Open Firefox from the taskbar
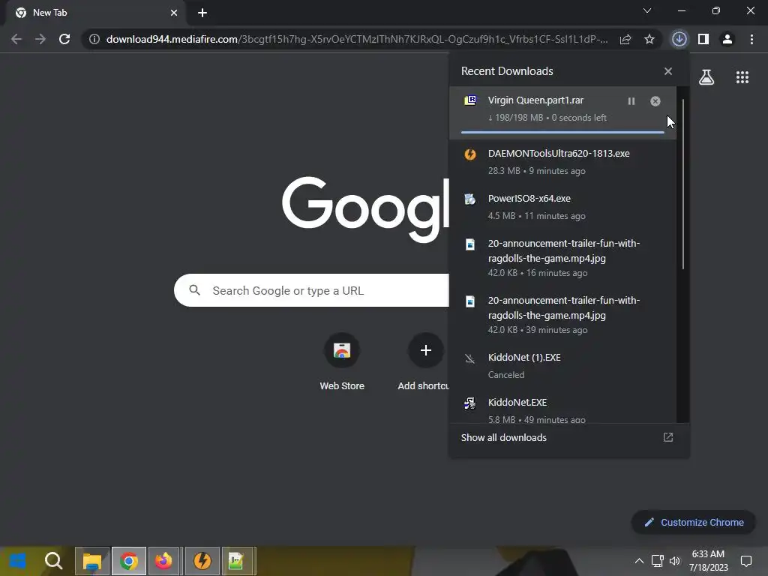The width and height of the screenshot is (768, 576). tap(164, 561)
